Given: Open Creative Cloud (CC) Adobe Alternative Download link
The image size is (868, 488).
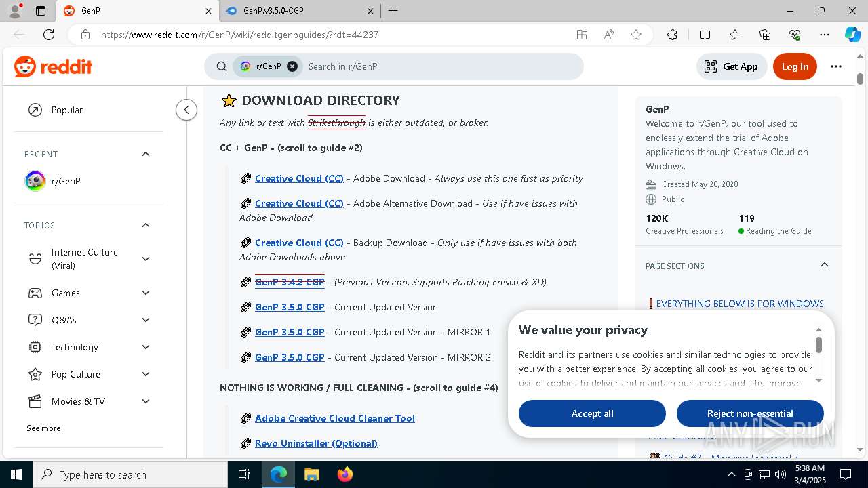Looking at the screenshot, I should coord(299,203).
